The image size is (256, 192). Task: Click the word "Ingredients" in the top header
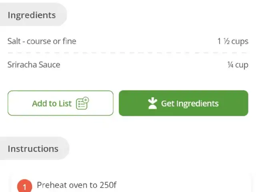32,15
